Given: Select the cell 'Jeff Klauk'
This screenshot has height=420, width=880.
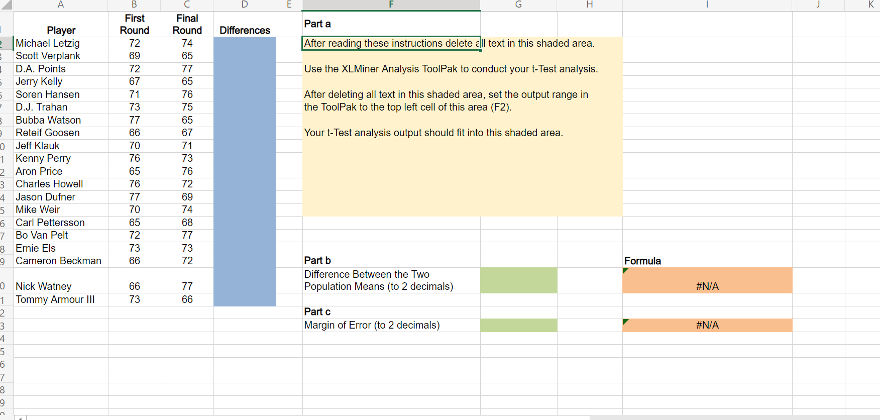Looking at the screenshot, I should tap(61, 146).
